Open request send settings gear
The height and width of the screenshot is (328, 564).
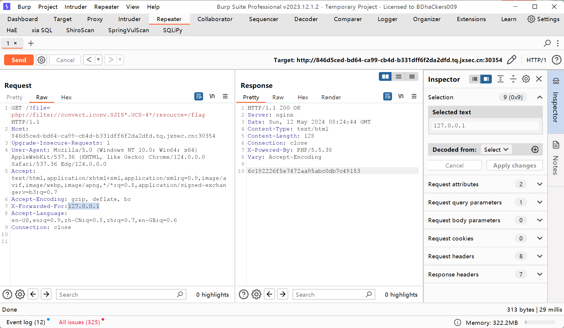[x=41, y=60]
